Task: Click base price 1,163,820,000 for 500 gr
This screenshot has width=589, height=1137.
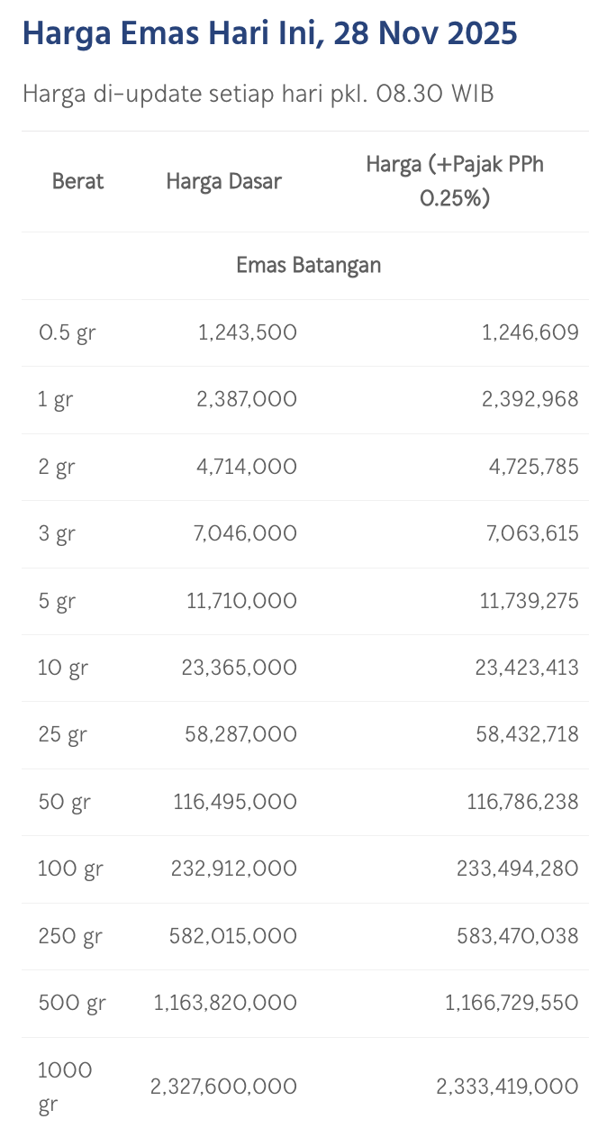Action: (x=225, y=1003)
